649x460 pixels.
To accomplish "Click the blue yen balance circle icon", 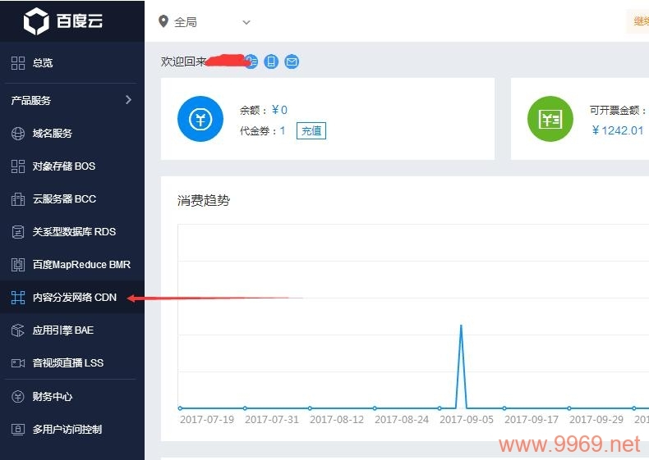I will coord(200,119).
